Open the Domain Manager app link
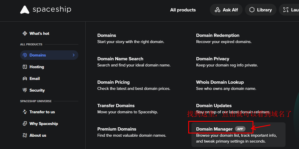 coord(214,129)
